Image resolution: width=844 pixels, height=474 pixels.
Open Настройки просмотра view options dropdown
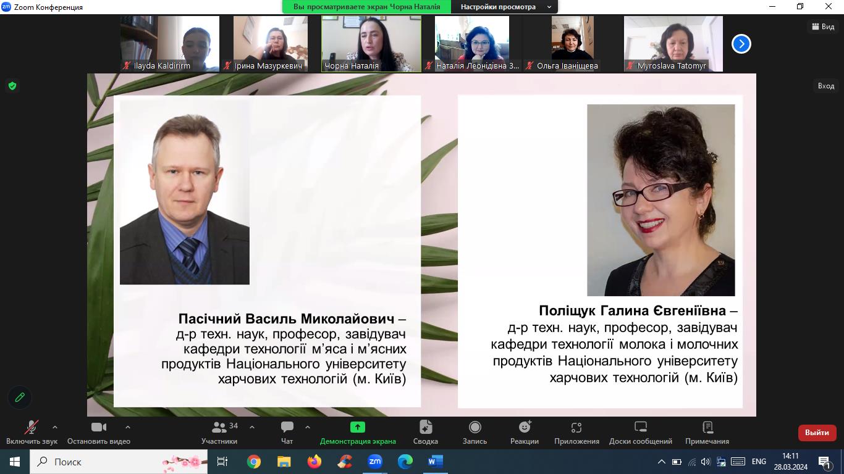point(505,7)
